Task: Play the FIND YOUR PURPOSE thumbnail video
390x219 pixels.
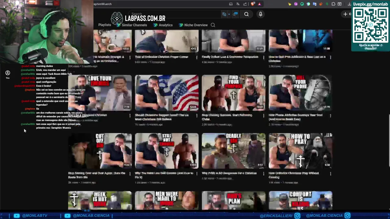Action: (233, 93)
